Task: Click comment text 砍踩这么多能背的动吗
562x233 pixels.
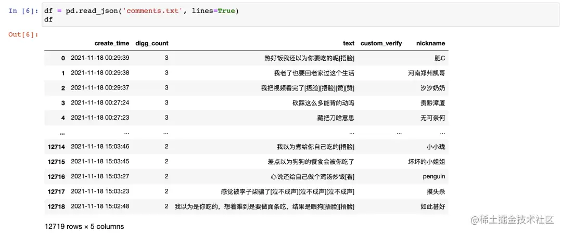Action: point(323,103)
